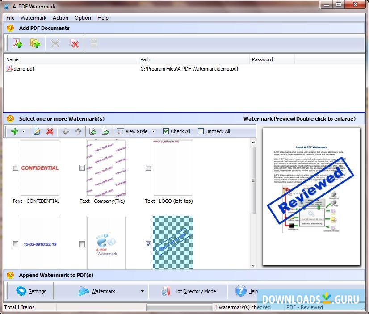
Task: Click the red X Delete watermark icon
Action: [x=50, y=131]
